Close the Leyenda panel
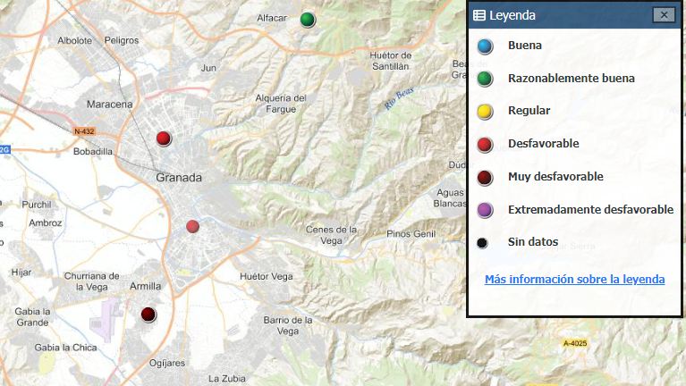This screenshot has height=386, width=686. pos(663,15)
